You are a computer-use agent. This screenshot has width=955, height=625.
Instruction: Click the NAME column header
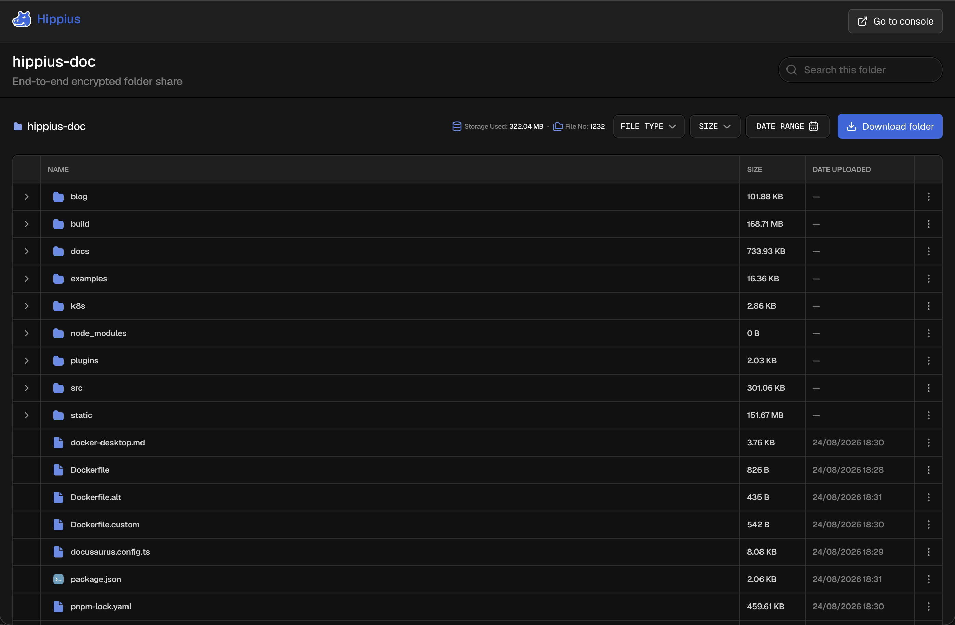click(58, 170)
